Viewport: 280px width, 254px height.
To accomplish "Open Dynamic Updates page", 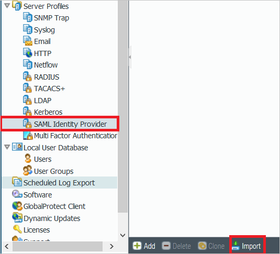I will coord(52,218).
